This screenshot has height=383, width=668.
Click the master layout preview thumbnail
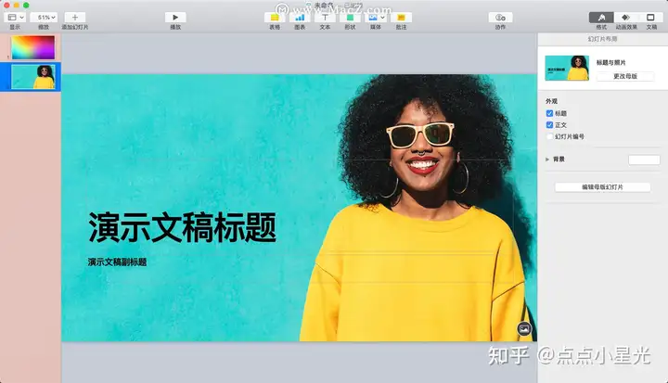tap(567, 68)
